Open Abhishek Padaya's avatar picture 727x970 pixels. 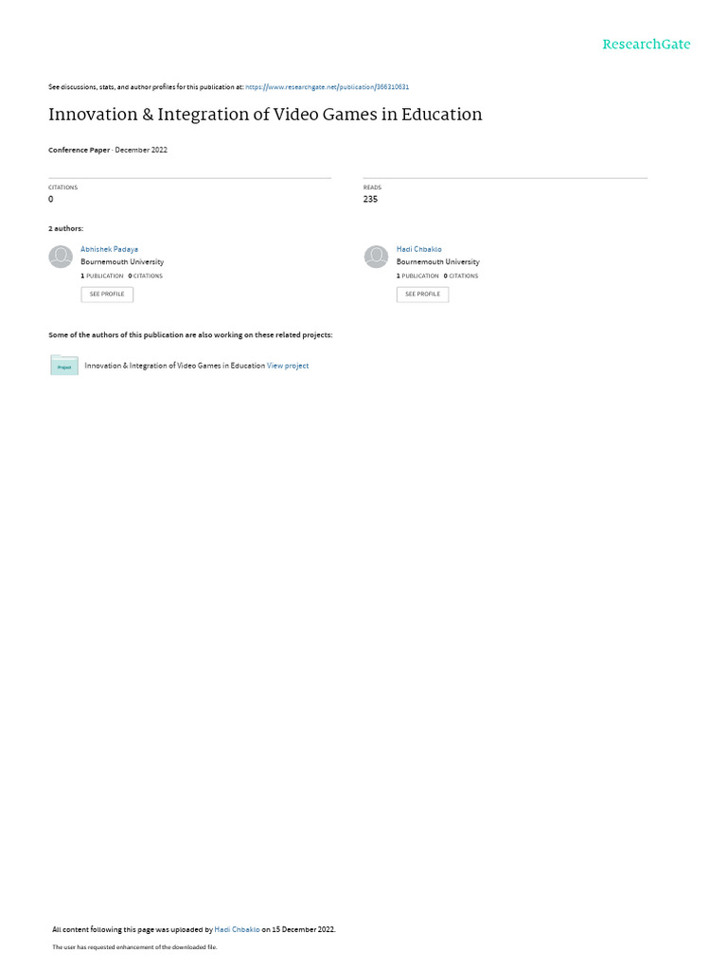[61, 257]
